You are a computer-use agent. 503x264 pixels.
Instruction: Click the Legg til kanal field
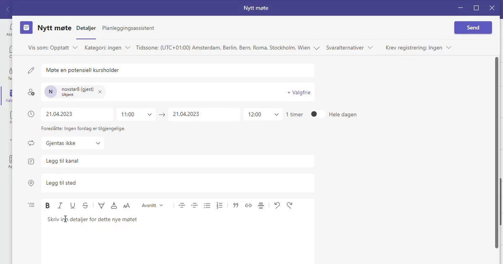[x=178, y=161]
